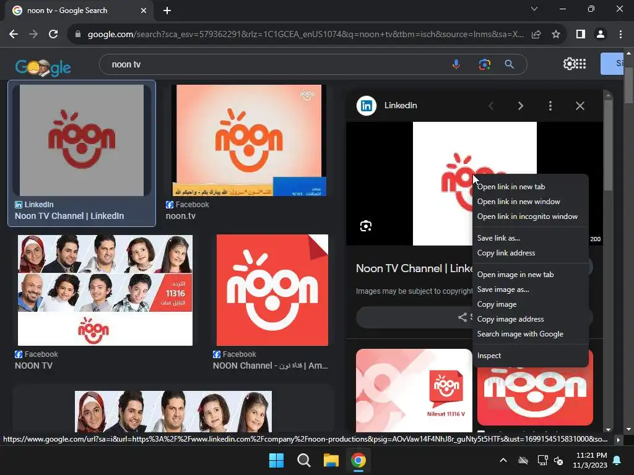Viewport: 634px width, 475px height.
Task: Open Nilesat 11316 V related image
Action: [x=414, y=390]
